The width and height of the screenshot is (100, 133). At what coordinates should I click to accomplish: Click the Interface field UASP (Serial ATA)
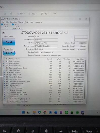click(46, 43)
